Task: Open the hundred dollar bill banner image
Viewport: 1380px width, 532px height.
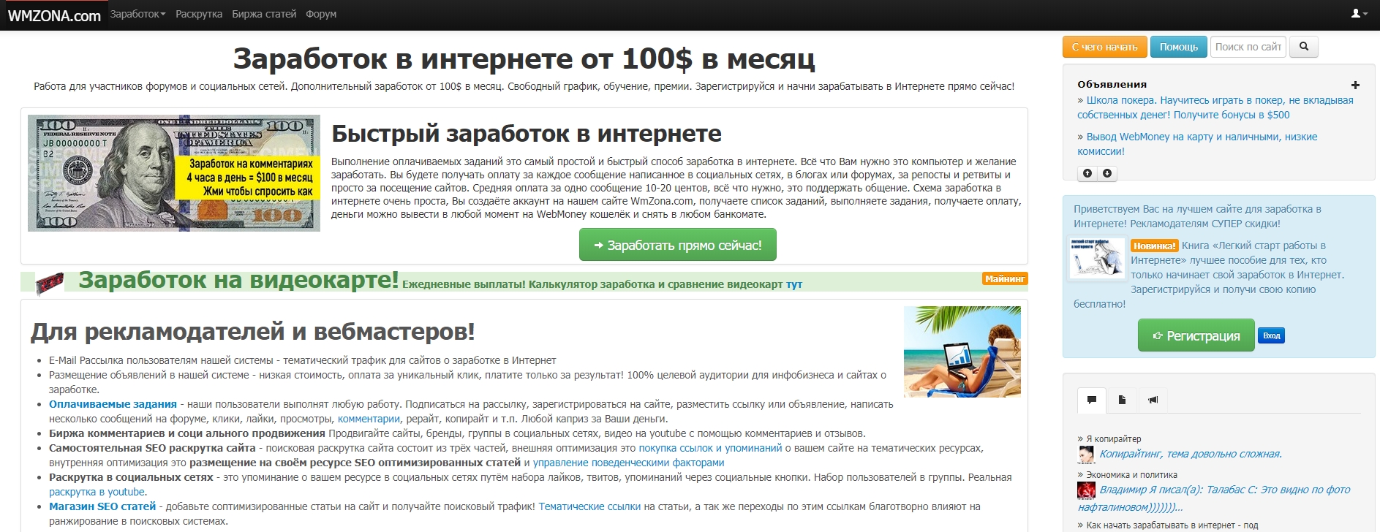Action: [x=174, y=173]
